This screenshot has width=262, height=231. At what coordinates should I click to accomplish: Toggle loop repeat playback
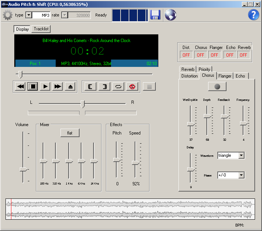coord(118,87)
